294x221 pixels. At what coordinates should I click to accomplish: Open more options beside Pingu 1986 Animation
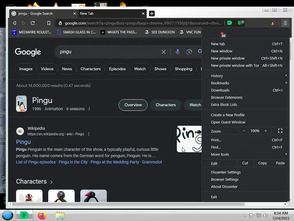pyautogui.click(x=89, y=109)
